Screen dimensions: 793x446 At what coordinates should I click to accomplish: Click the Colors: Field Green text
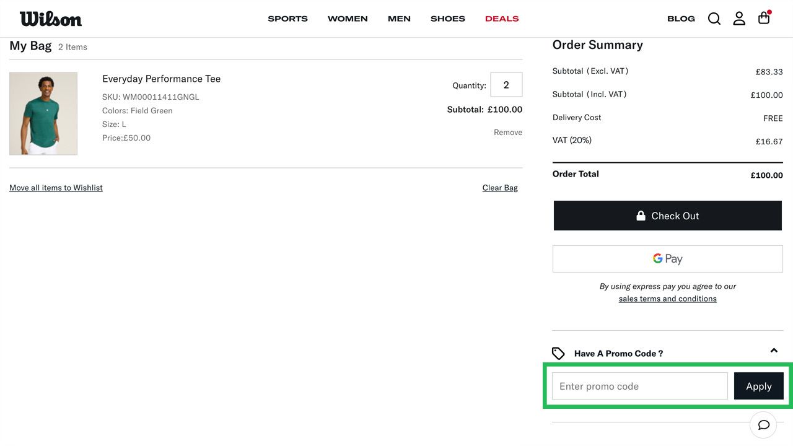click(138, 111)
